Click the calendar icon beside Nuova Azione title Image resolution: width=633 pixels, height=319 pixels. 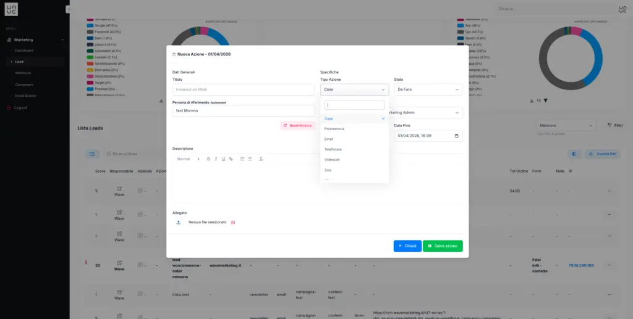pos(174,54)
